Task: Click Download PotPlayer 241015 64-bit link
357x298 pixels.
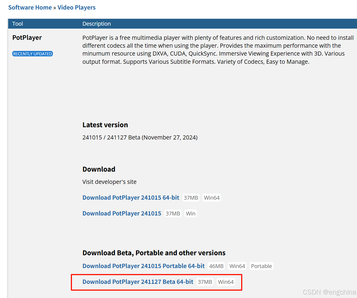Action: [131, 197]
